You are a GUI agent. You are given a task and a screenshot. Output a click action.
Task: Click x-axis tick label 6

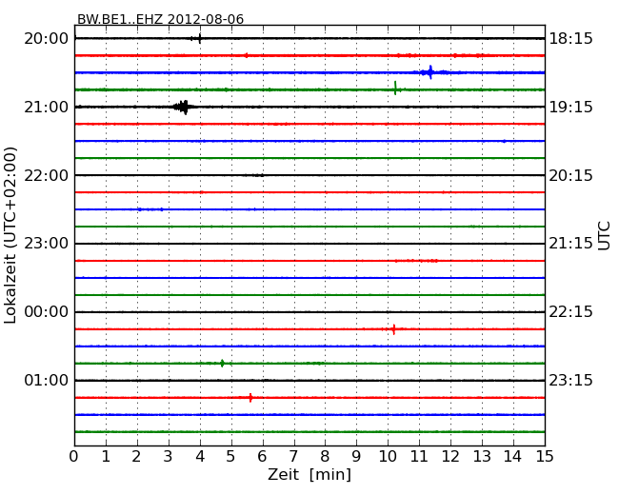(x=262, y=456)
